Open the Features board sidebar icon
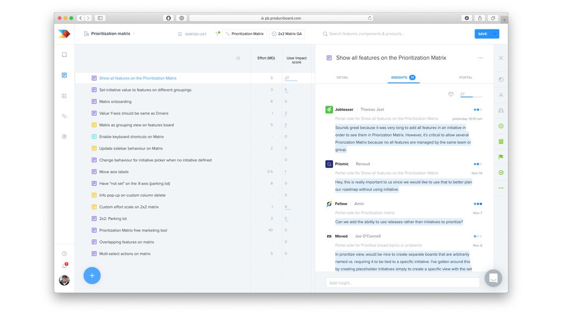The width and height of the screenshot is (562, 316). click(x=64, y=75)
